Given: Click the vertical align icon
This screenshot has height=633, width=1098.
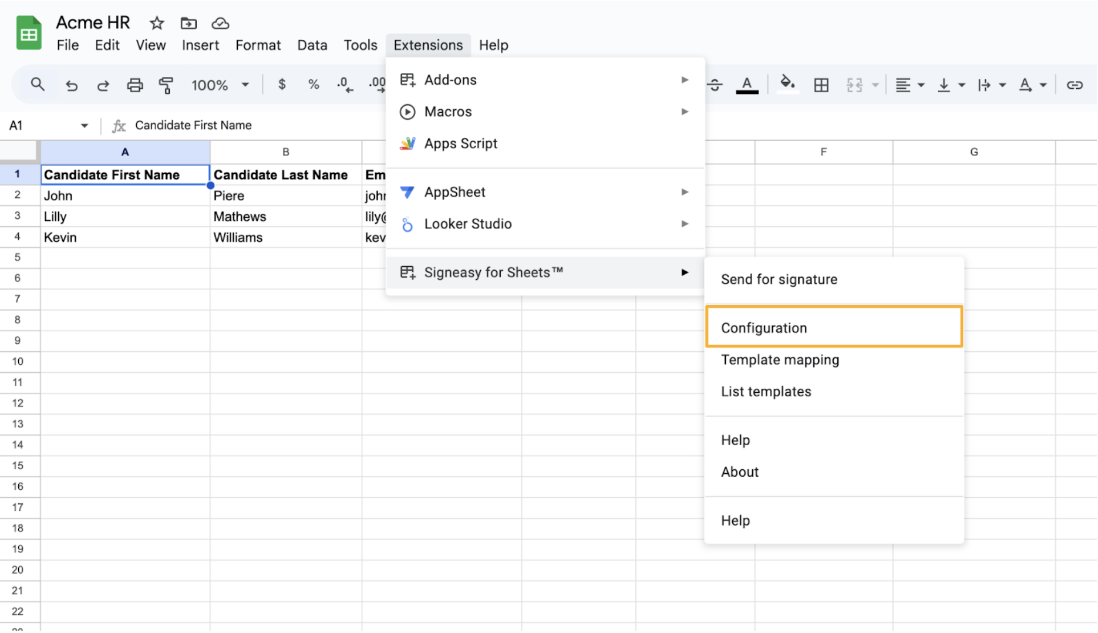Looking at the screenshot, I should coord(944,85).
